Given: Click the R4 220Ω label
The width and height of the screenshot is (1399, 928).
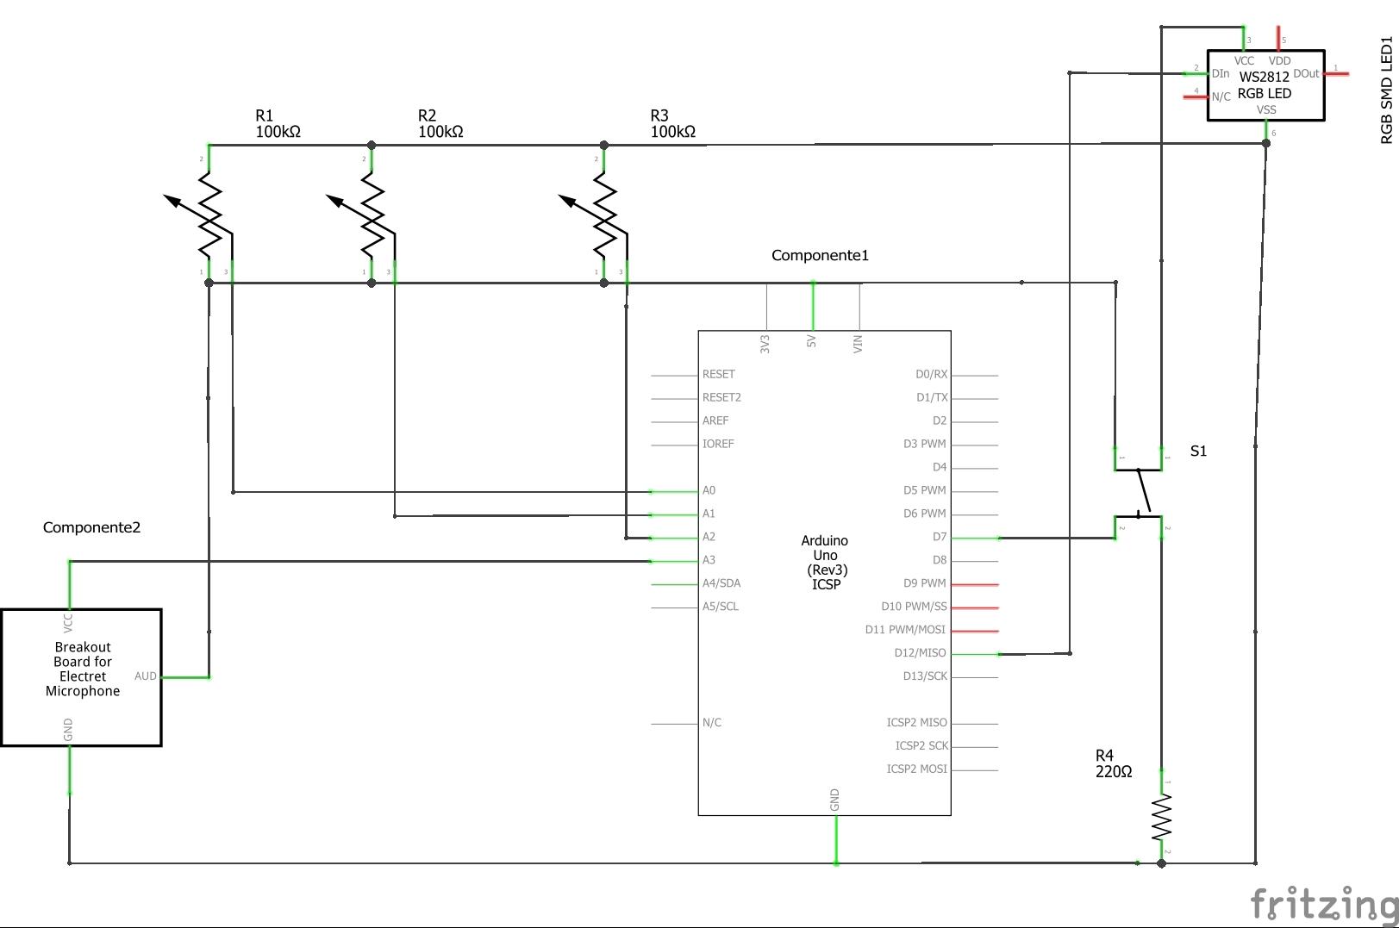Looking at the screenshot, I should pyautogui.click(x=1114, y=763).
